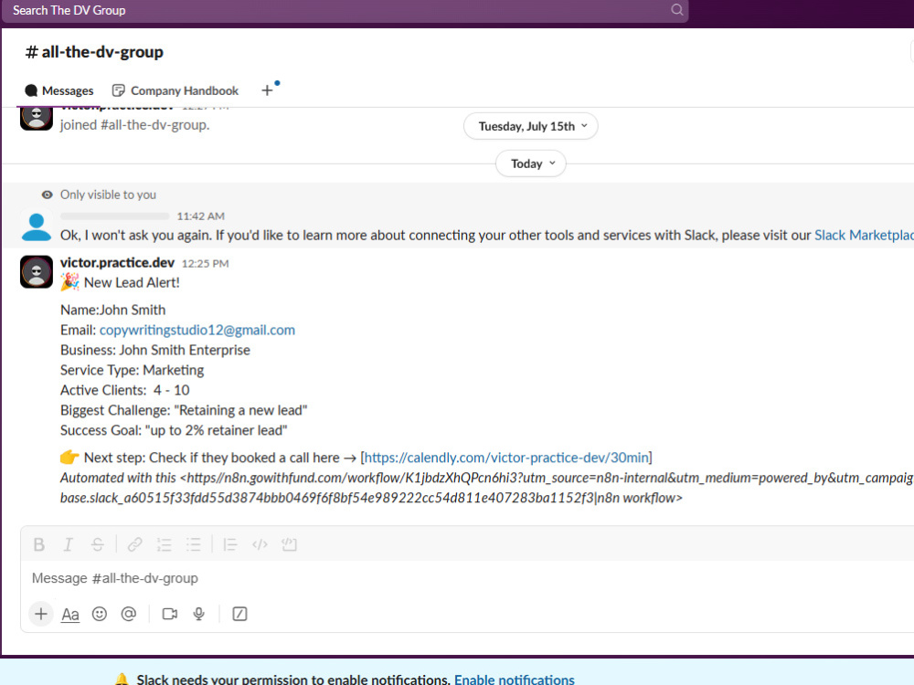The width and height of the screenshot is (914, 685).
Task: Record a video clip
Action: coord(170,614)
